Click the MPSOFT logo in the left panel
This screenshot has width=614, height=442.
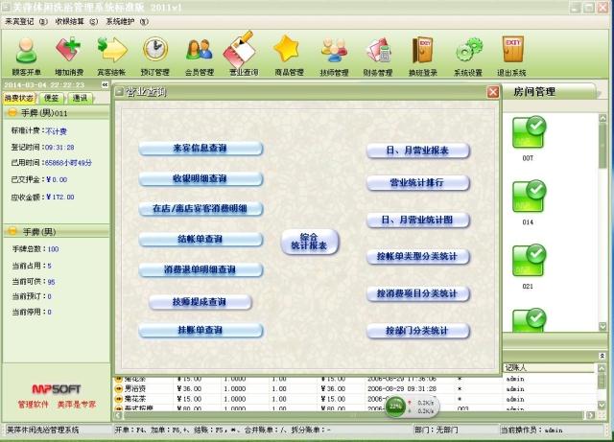pos(57,388)
